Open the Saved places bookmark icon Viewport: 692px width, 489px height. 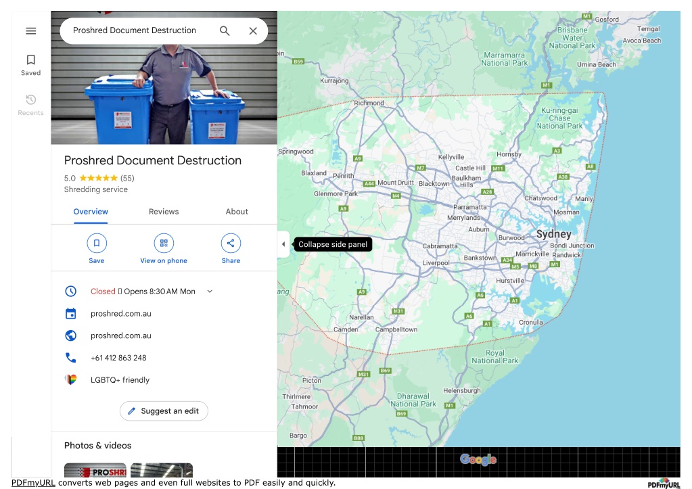31,60
